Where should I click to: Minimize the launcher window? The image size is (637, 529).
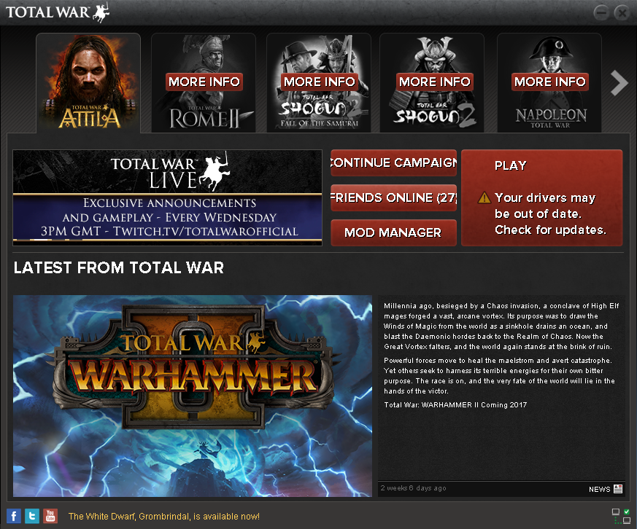(601, 12)
